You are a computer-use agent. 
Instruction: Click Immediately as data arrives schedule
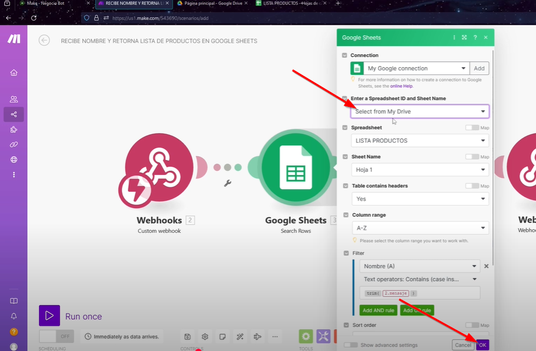[x=122, y=337]
